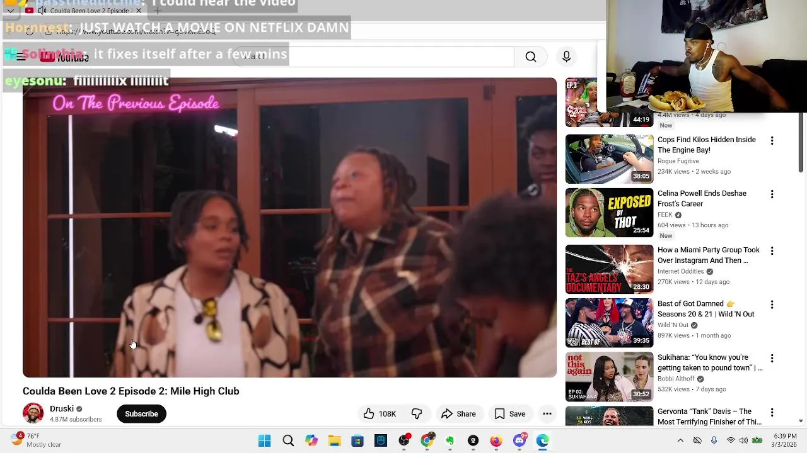Open Sukihana pound town video title

coord(710,362)
